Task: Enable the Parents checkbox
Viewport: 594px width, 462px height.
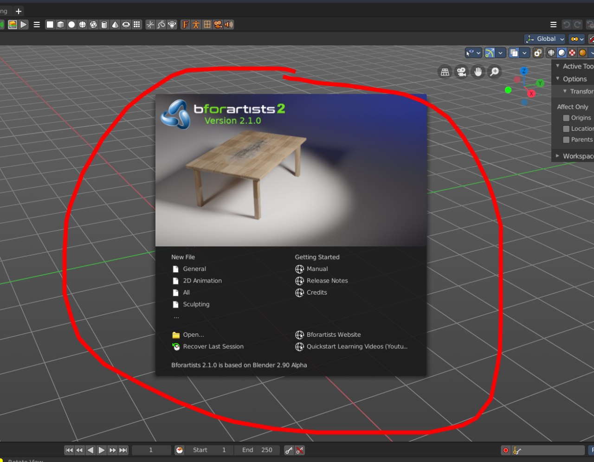Action: [566, 140]
